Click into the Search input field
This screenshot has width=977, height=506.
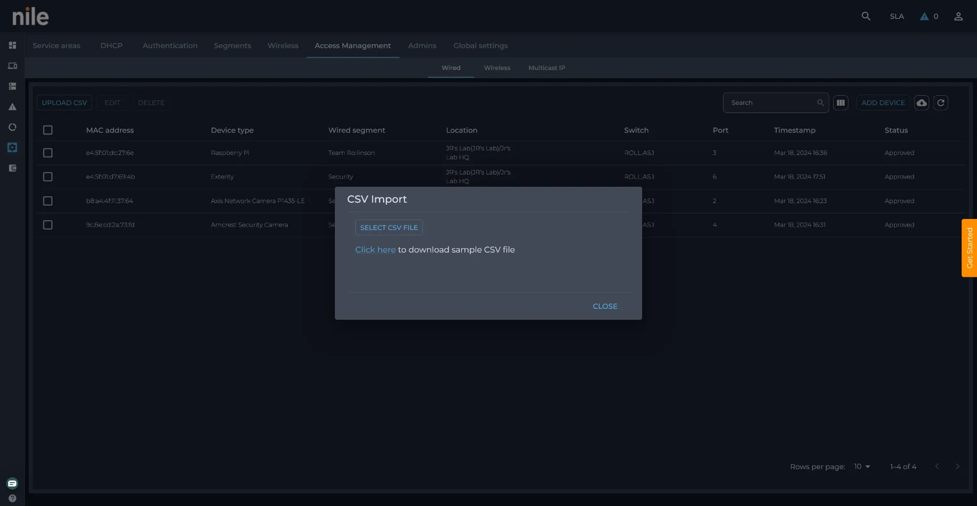[x=776, y=103]
